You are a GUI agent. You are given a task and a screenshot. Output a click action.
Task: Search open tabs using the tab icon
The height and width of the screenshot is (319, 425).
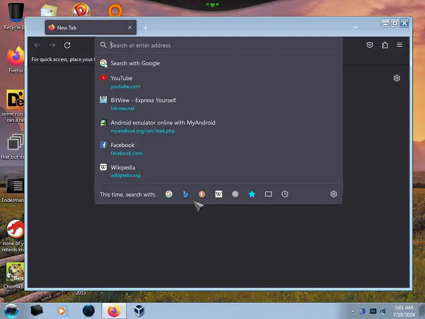269,194
